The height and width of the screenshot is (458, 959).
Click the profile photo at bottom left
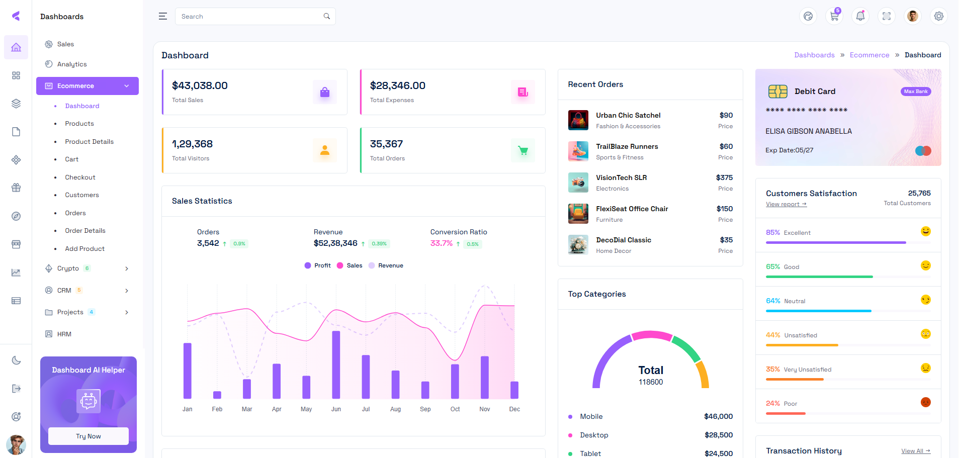[x=16, y=445]
